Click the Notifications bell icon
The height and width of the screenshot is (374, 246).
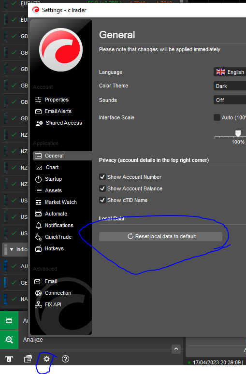click(x=38, y=225)
